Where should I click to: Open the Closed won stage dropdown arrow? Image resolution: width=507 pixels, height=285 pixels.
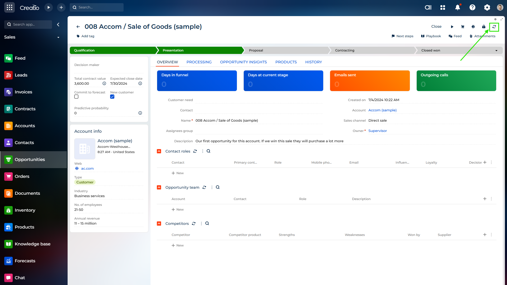tap(496, 50)
